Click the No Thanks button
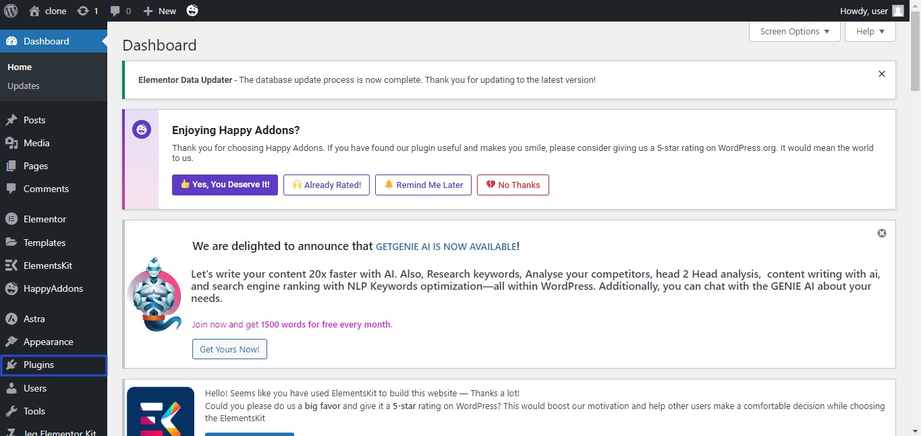This screenshot has height=436, width=921. click(x=513, y=185)
